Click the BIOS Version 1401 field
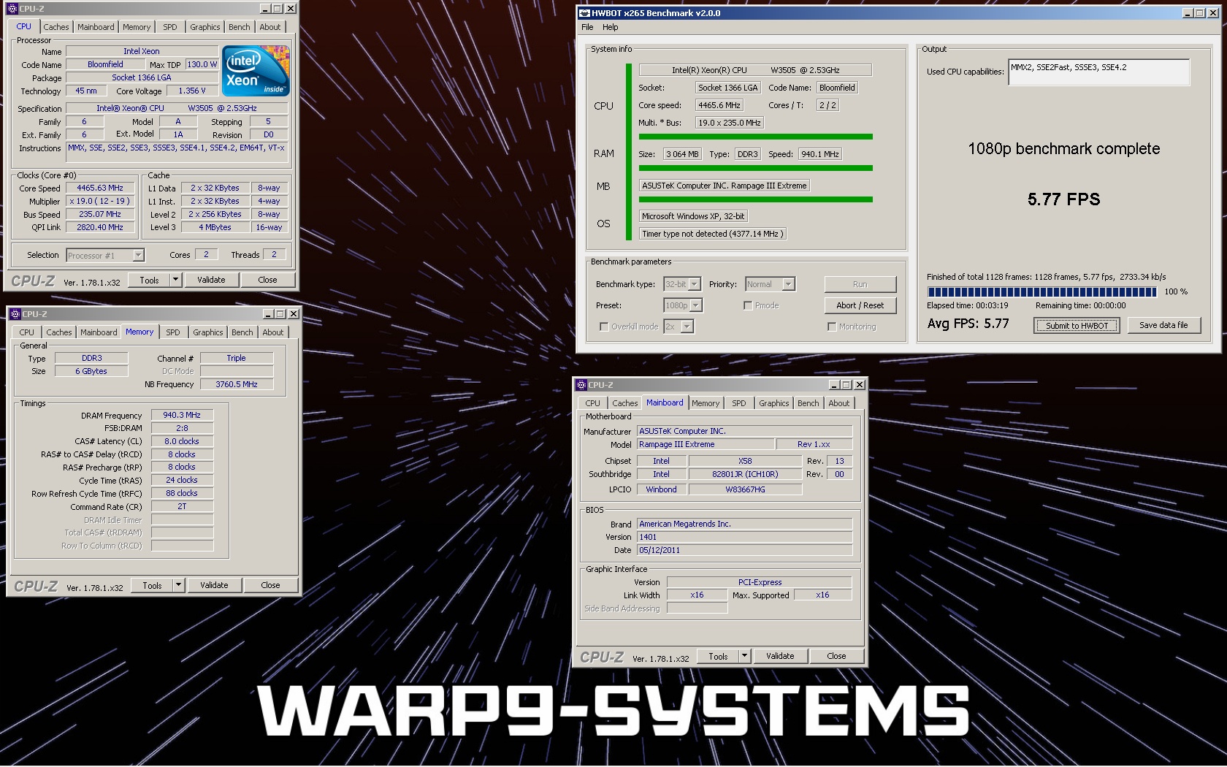Image resolution: width=1227 pixels, height=767 pixels. pos(744,537)
